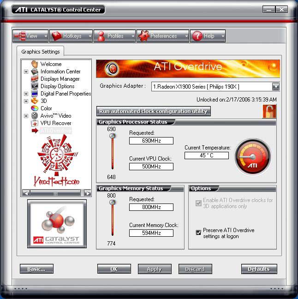Open the Help menu label

[209, 36]
